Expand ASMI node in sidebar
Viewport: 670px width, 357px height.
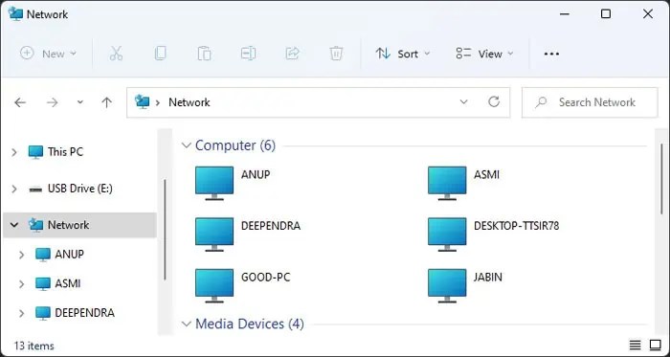click(21, 283)
